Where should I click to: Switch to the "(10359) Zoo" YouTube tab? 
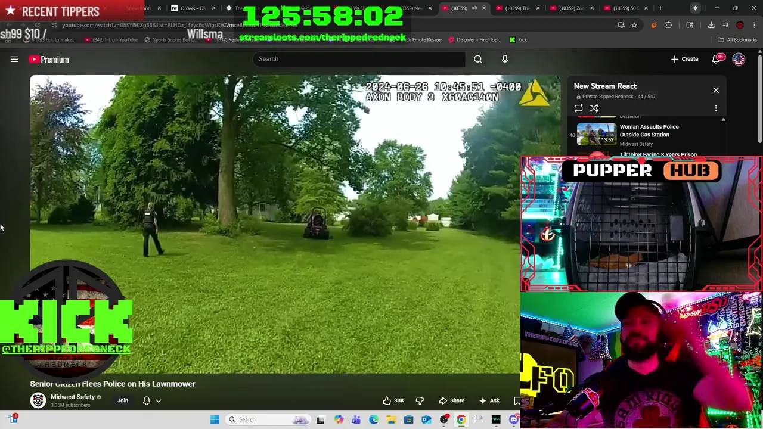tap(570, 8)
